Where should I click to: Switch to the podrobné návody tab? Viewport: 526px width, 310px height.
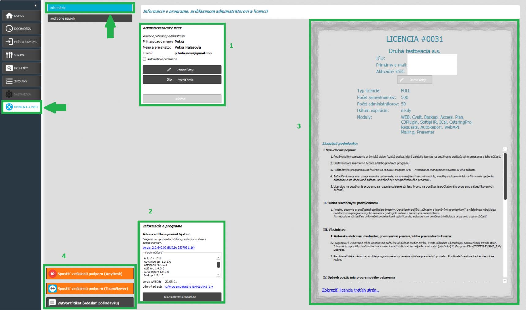click(x=90, y=18)
